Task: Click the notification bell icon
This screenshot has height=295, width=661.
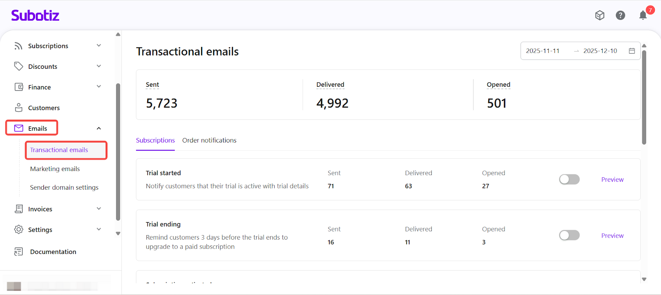Action: tap(643, 16)
